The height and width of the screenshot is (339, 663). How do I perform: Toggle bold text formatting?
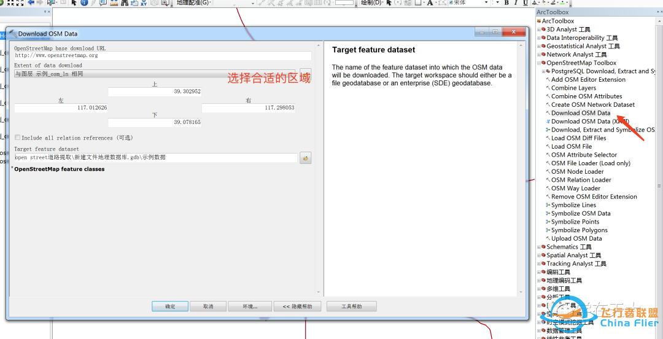point(506,3)
